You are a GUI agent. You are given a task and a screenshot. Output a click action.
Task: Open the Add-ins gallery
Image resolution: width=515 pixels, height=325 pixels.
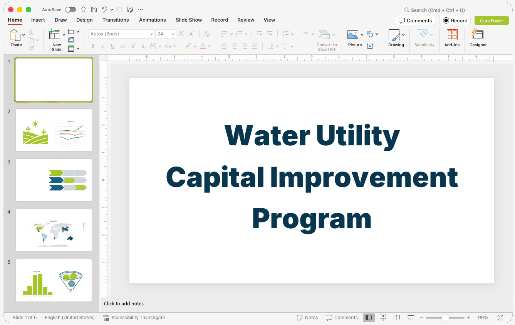click(x=452, y=38)
